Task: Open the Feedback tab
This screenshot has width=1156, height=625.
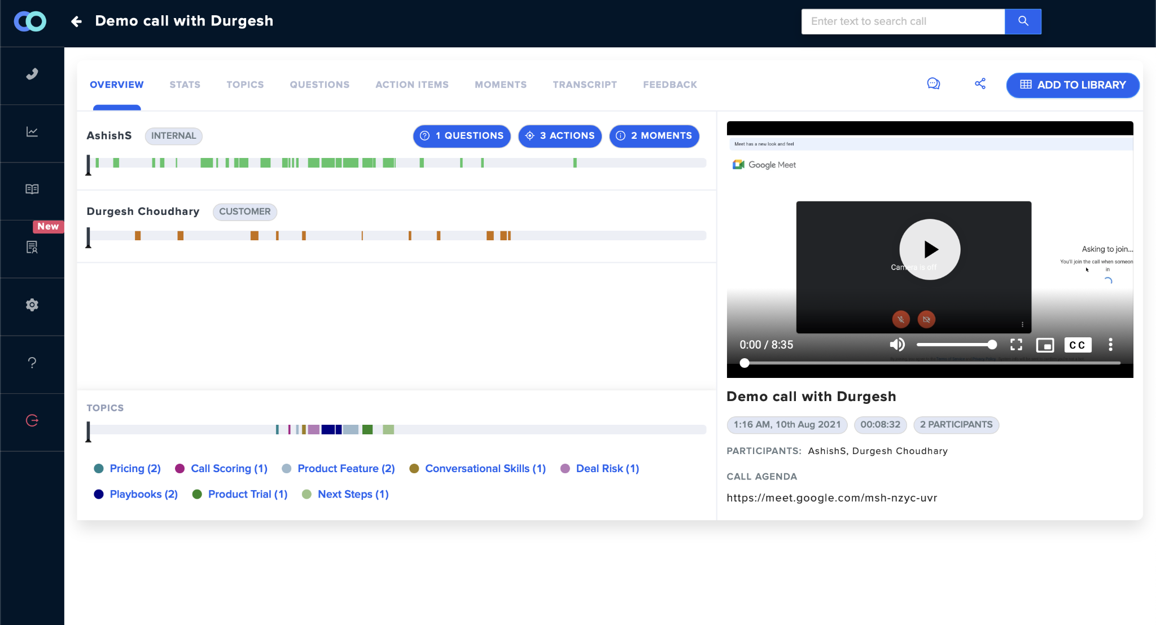Action: [x=669, y=85]
